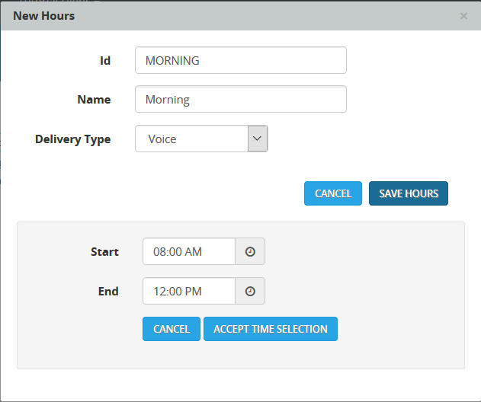
Task: Edit the 12:00 PM End time field
Action: (x=188, y=291)
